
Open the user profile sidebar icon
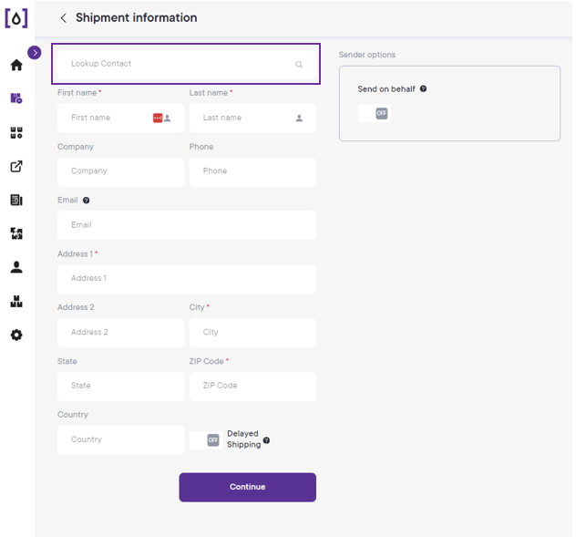[x=16, y=267]
